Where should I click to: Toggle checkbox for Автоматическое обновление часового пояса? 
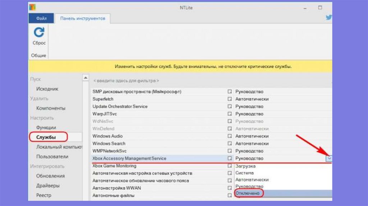pyautogui.click(x=230, y=181)
